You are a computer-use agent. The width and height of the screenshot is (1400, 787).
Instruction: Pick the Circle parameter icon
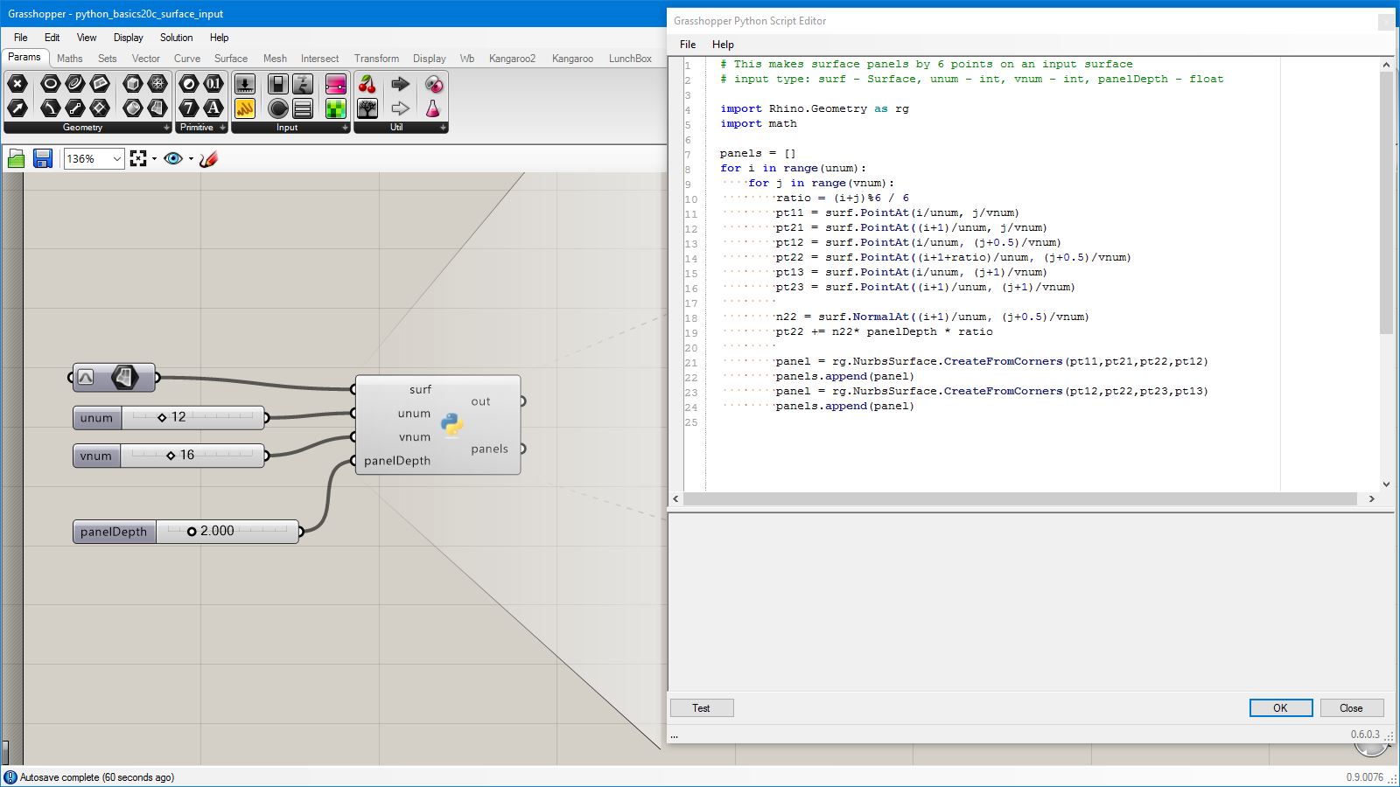[x=50, y=84]
